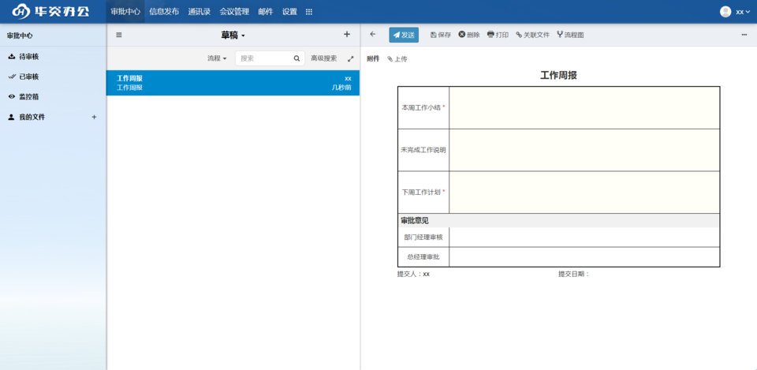Open the 设置 menu
Viewport: 757px width, 370px height.
[x=289, y=12]
